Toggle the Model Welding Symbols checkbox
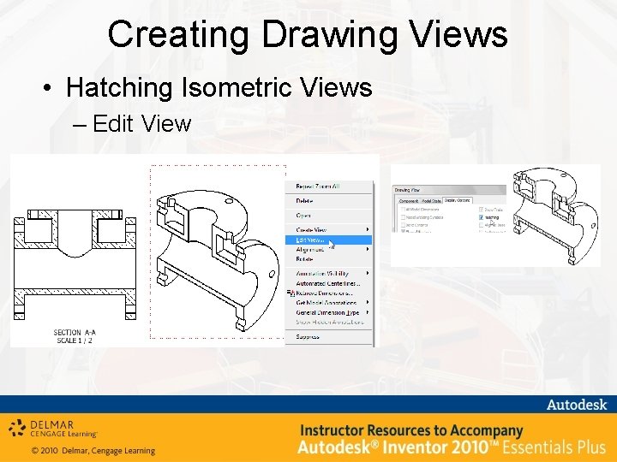The image size is (617, 462). click(403, 217)
